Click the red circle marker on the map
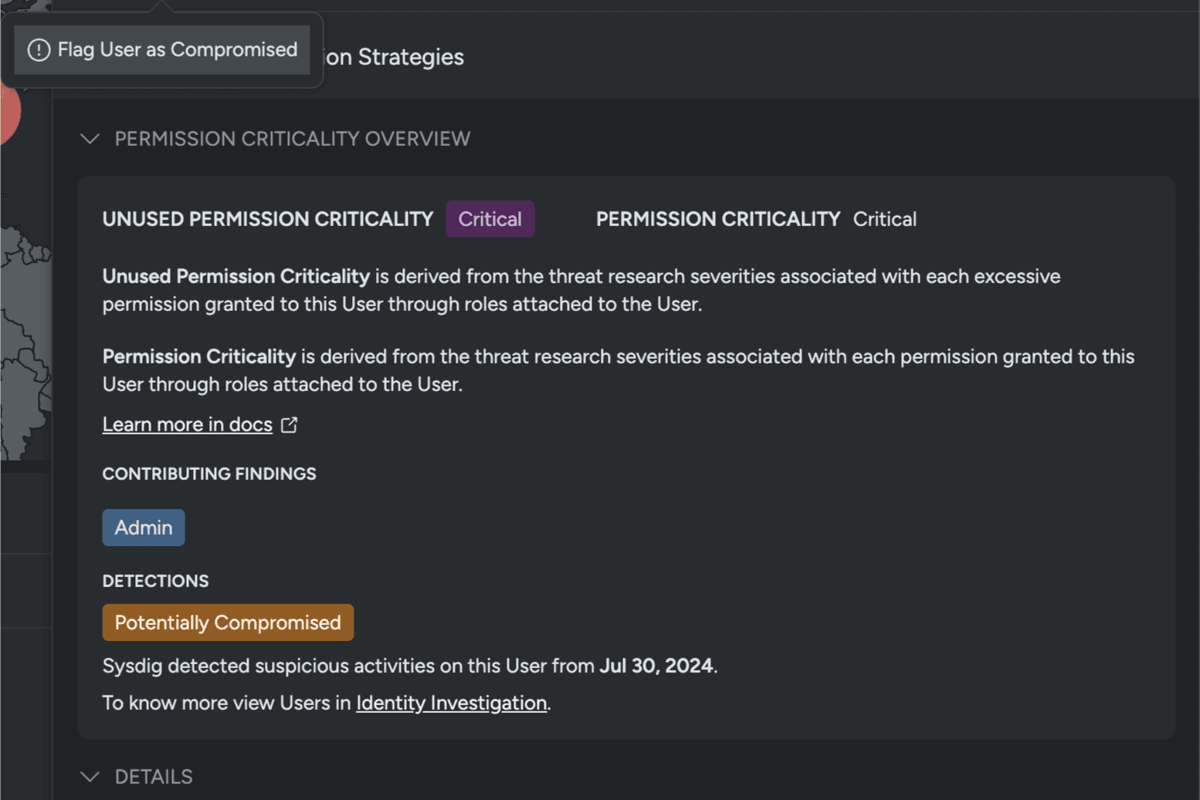 click(9, 114)
